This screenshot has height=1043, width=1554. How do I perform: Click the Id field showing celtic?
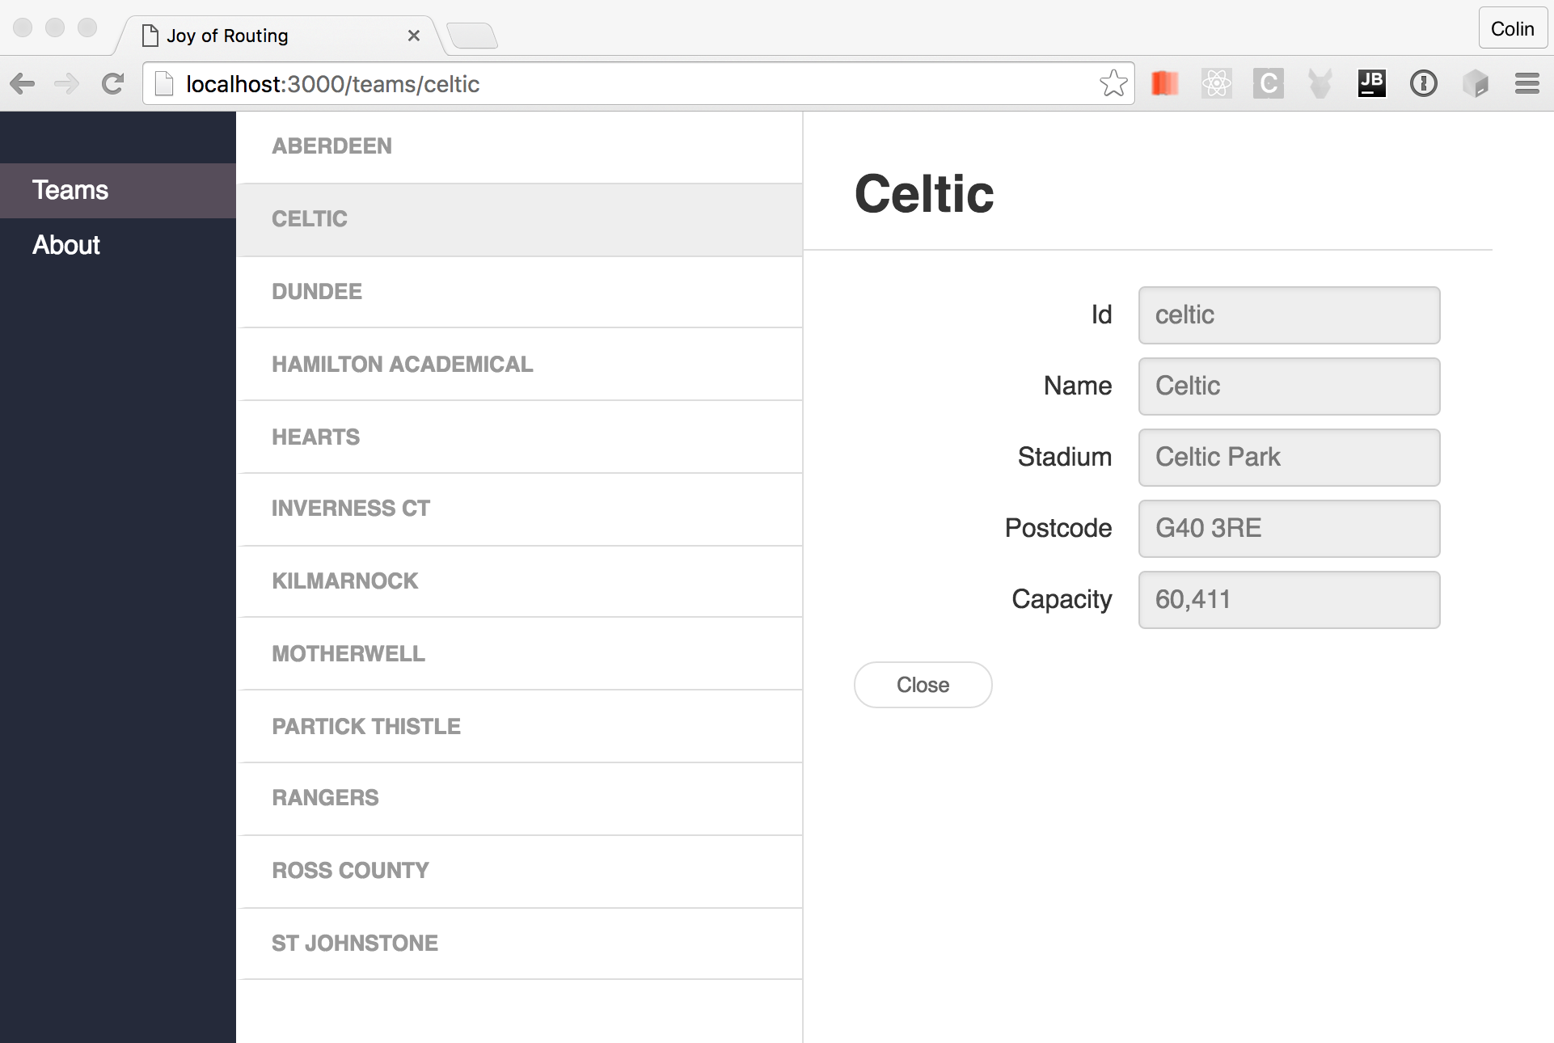(1289, 315)
